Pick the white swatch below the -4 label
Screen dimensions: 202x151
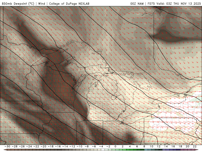coord(103,150)
